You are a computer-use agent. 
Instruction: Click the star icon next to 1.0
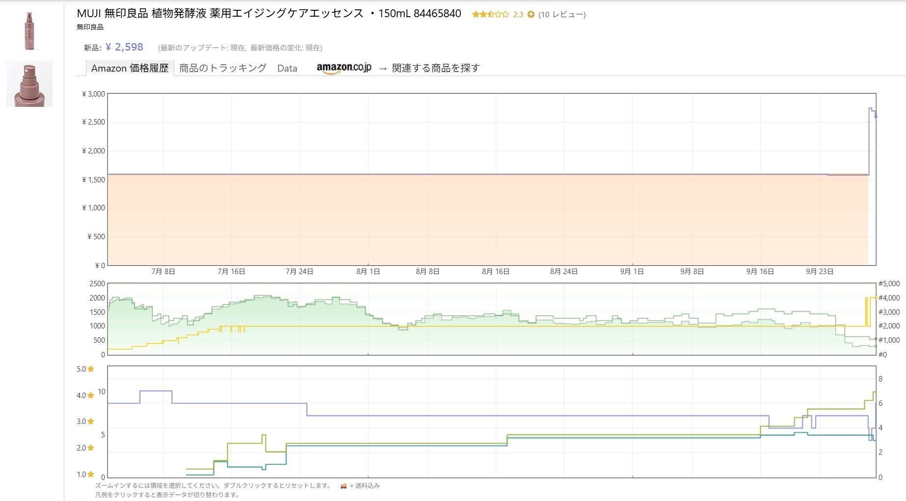[x=91, y=474]
